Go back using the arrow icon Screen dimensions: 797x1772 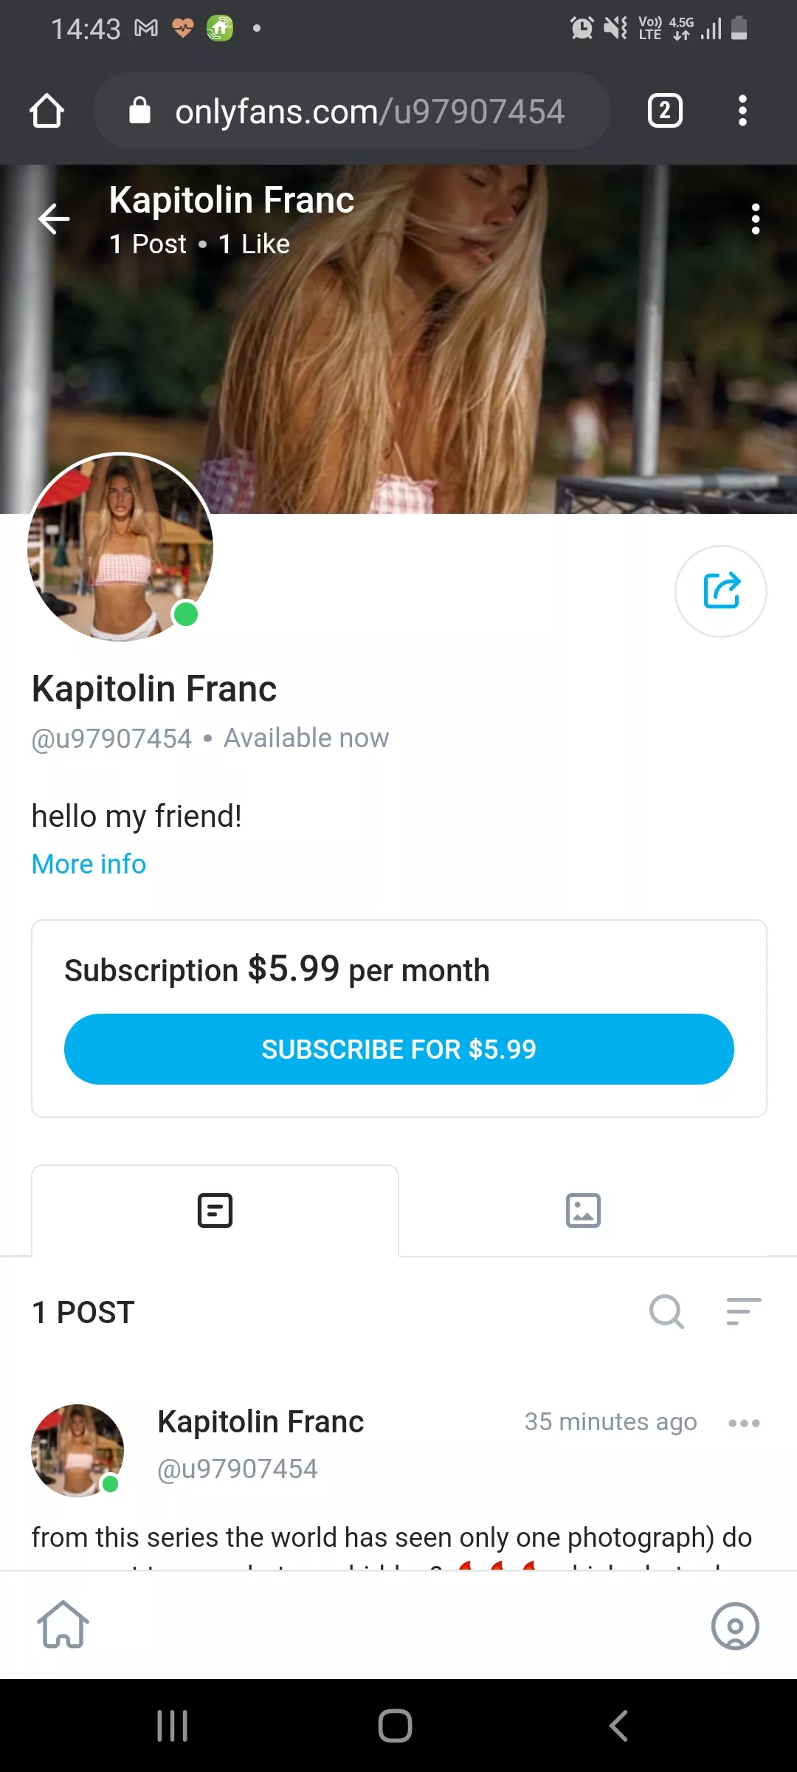(x=54, y=218)
